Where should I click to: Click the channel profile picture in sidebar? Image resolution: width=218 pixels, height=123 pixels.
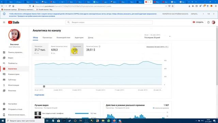point(14,35)
